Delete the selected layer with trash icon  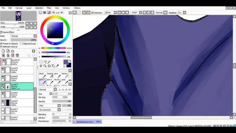[x=17, y=55]
